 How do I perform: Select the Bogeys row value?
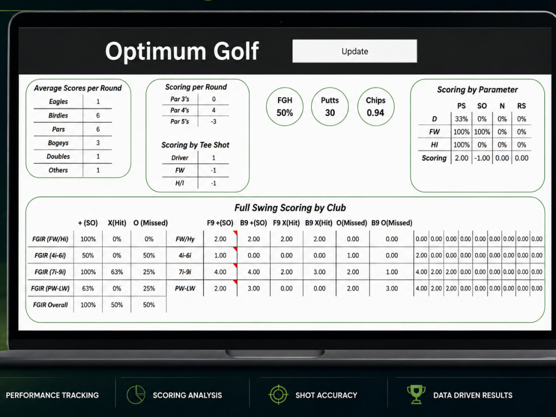point(98,143)
